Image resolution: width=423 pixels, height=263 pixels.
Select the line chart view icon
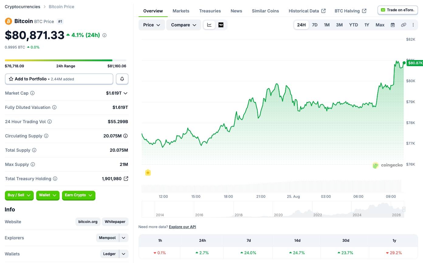click(209, 25)
